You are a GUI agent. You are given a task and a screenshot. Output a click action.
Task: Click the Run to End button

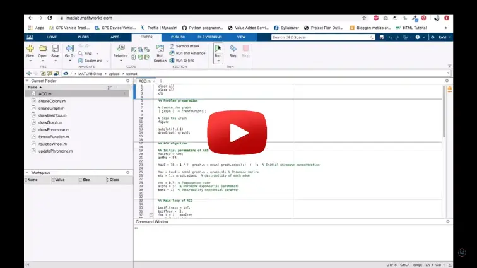(x=186, y=60)
